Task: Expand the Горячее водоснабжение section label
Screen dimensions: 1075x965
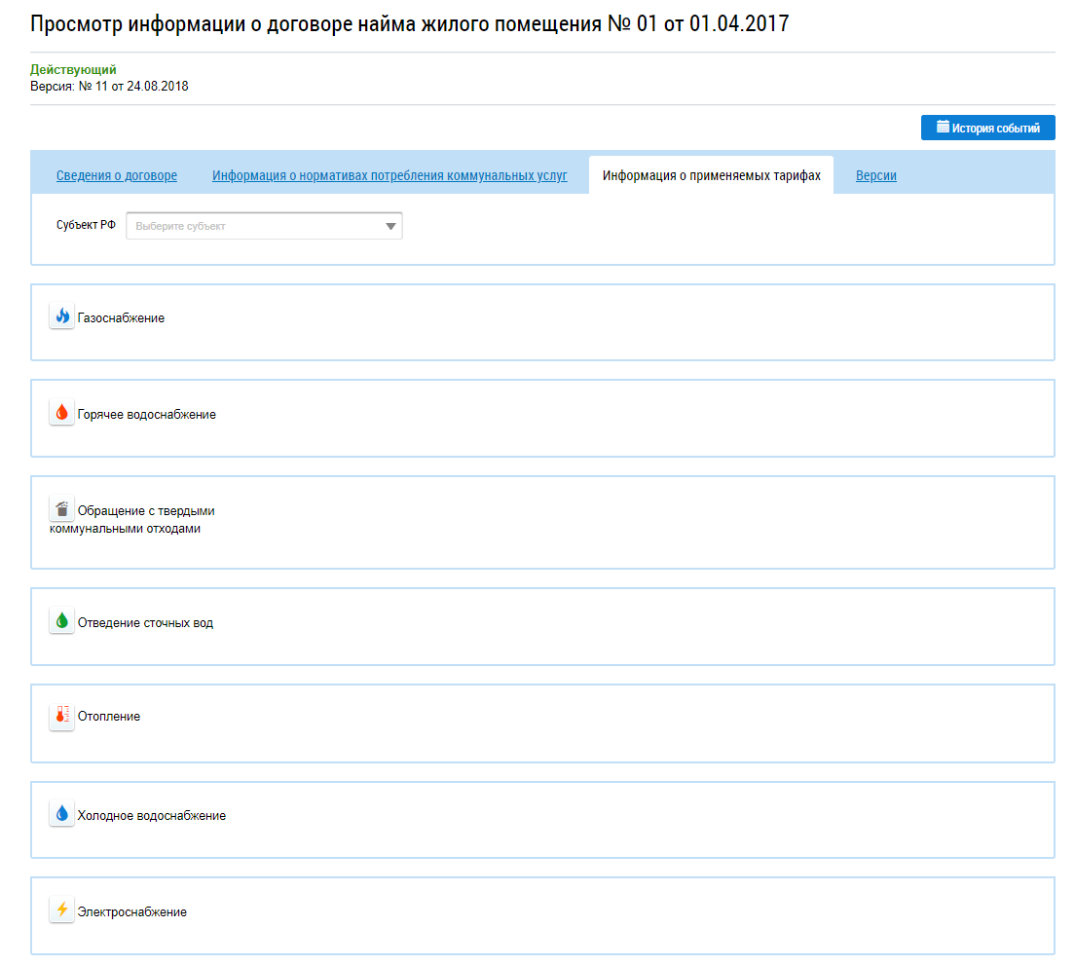Action: tap(146, 415)
